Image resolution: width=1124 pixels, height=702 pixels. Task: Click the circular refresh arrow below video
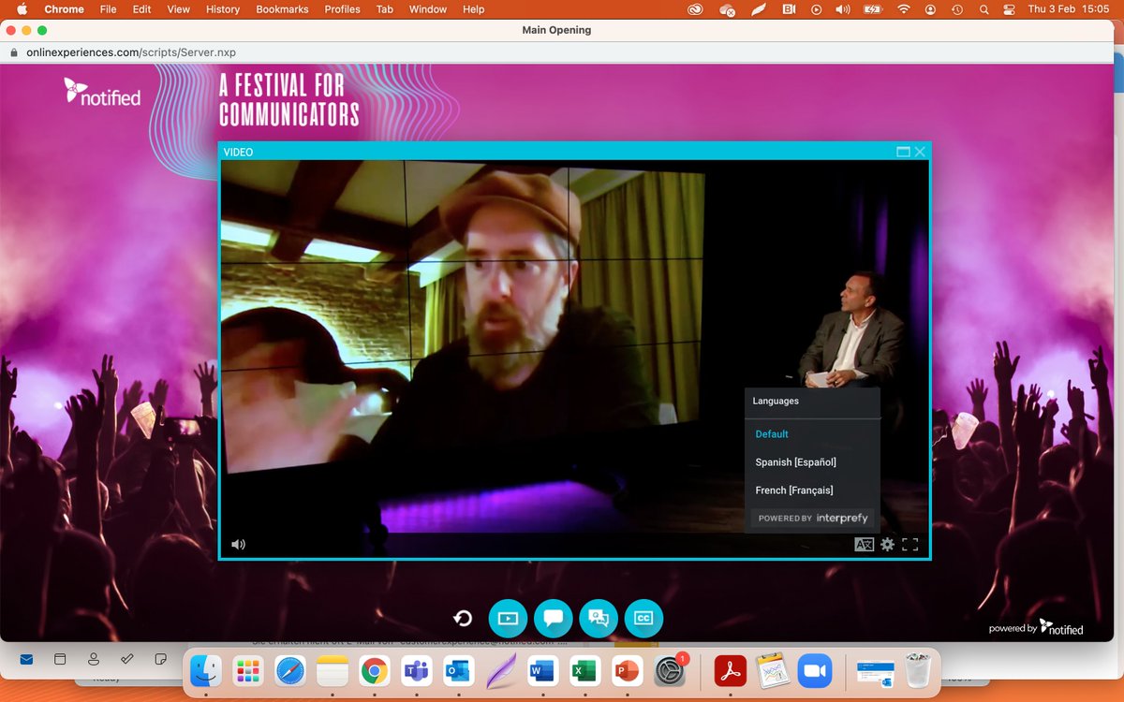tap(463, 618)
